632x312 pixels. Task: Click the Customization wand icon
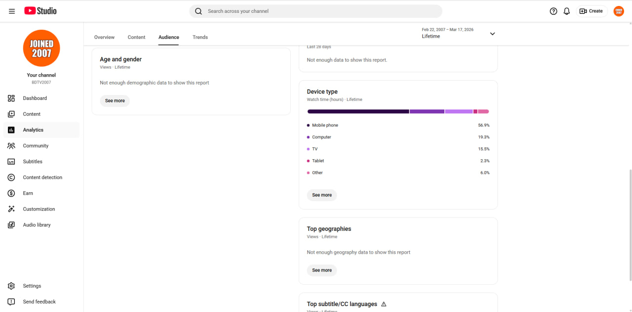click(11, 209)
